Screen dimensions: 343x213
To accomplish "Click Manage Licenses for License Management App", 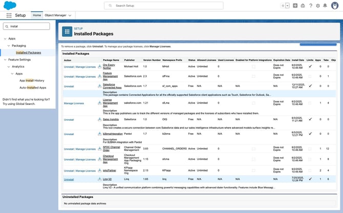I will point(74,103).
